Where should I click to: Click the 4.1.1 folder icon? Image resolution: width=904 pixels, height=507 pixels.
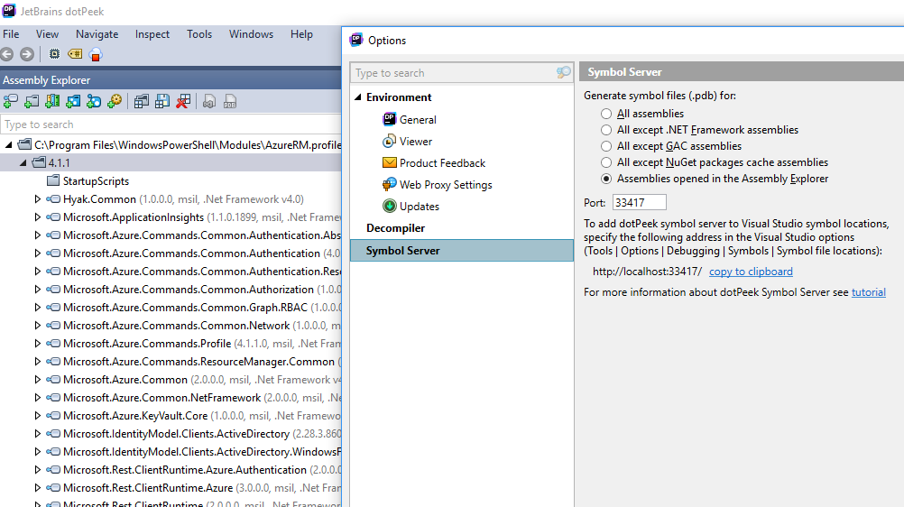[x=39, y=162]
